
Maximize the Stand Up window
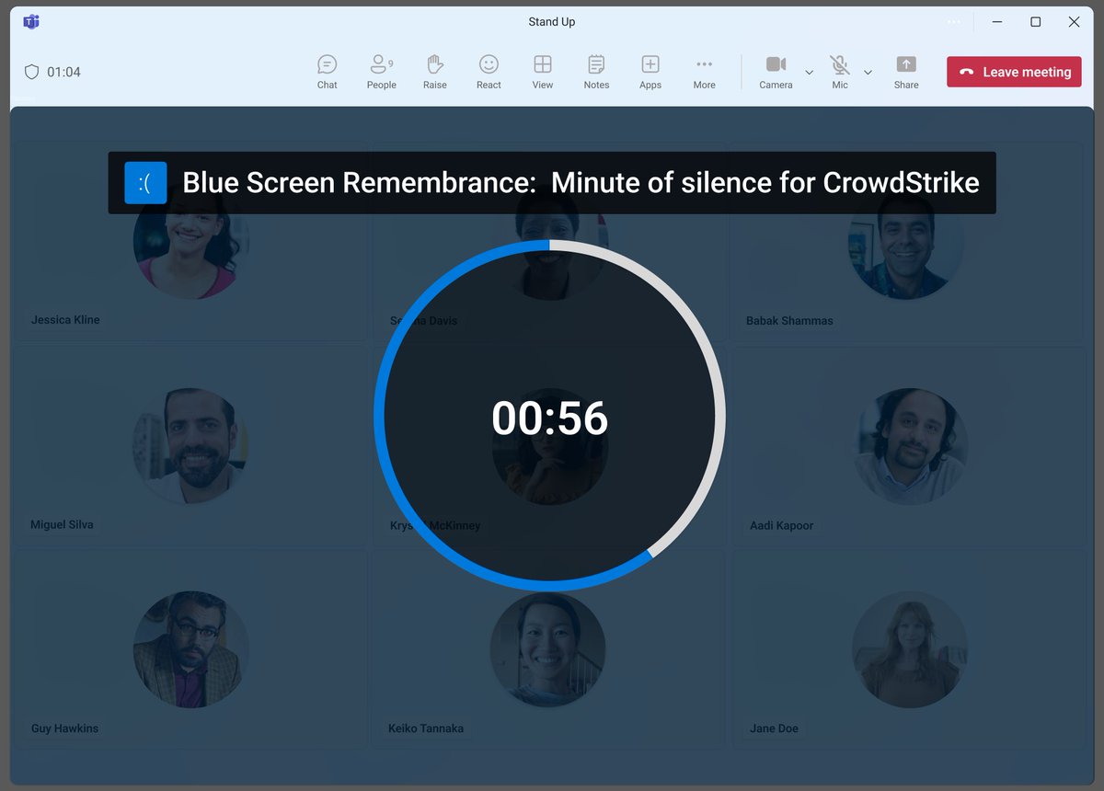[x=1036, y=22]
